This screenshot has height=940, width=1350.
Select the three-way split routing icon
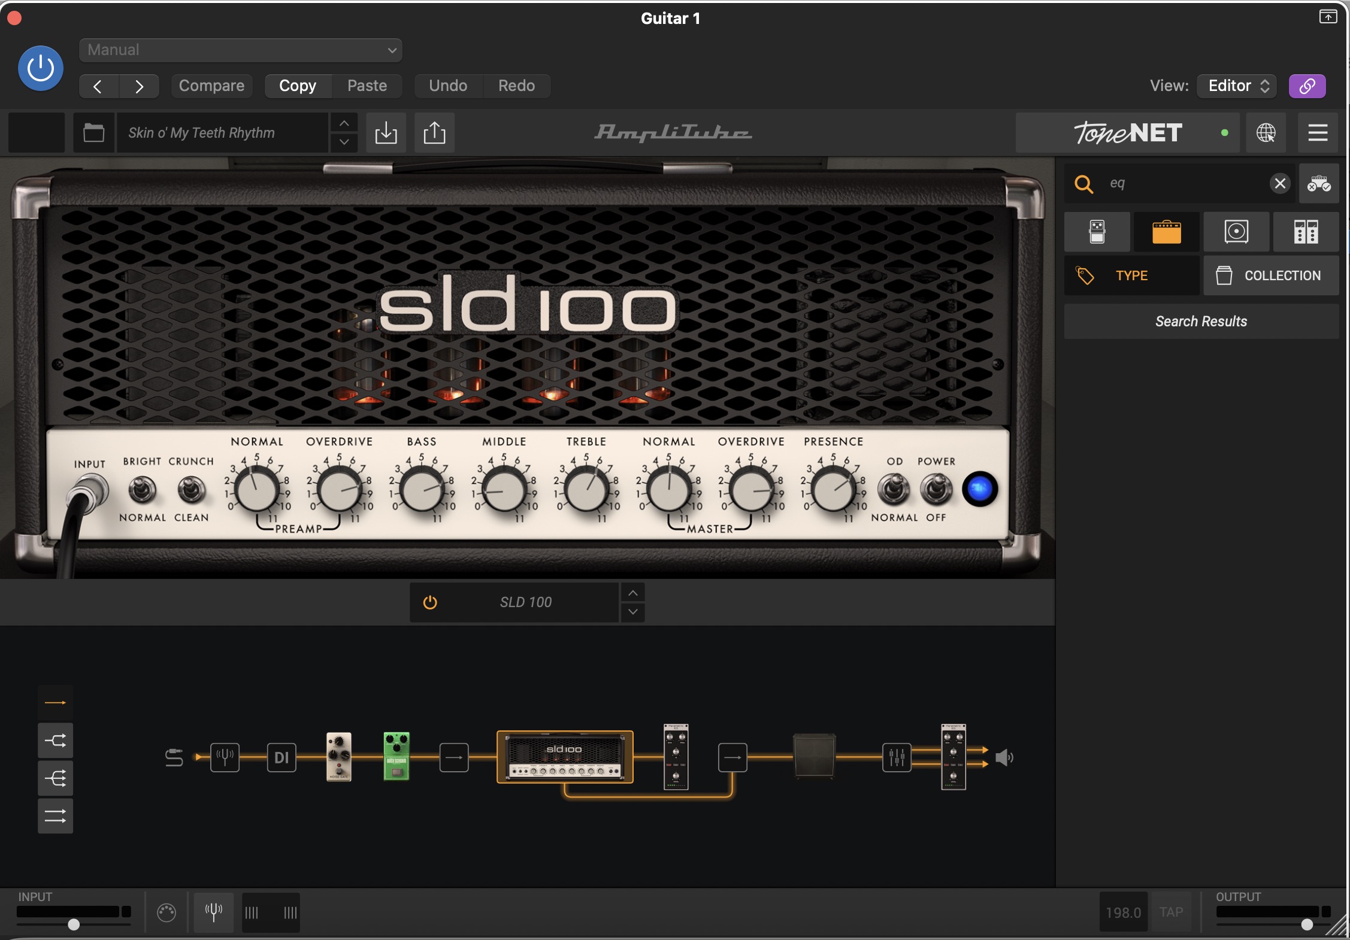[x=55, y=778]
